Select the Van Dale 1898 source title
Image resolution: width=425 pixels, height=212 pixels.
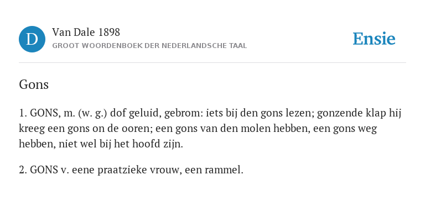click(x=86, y=33)
